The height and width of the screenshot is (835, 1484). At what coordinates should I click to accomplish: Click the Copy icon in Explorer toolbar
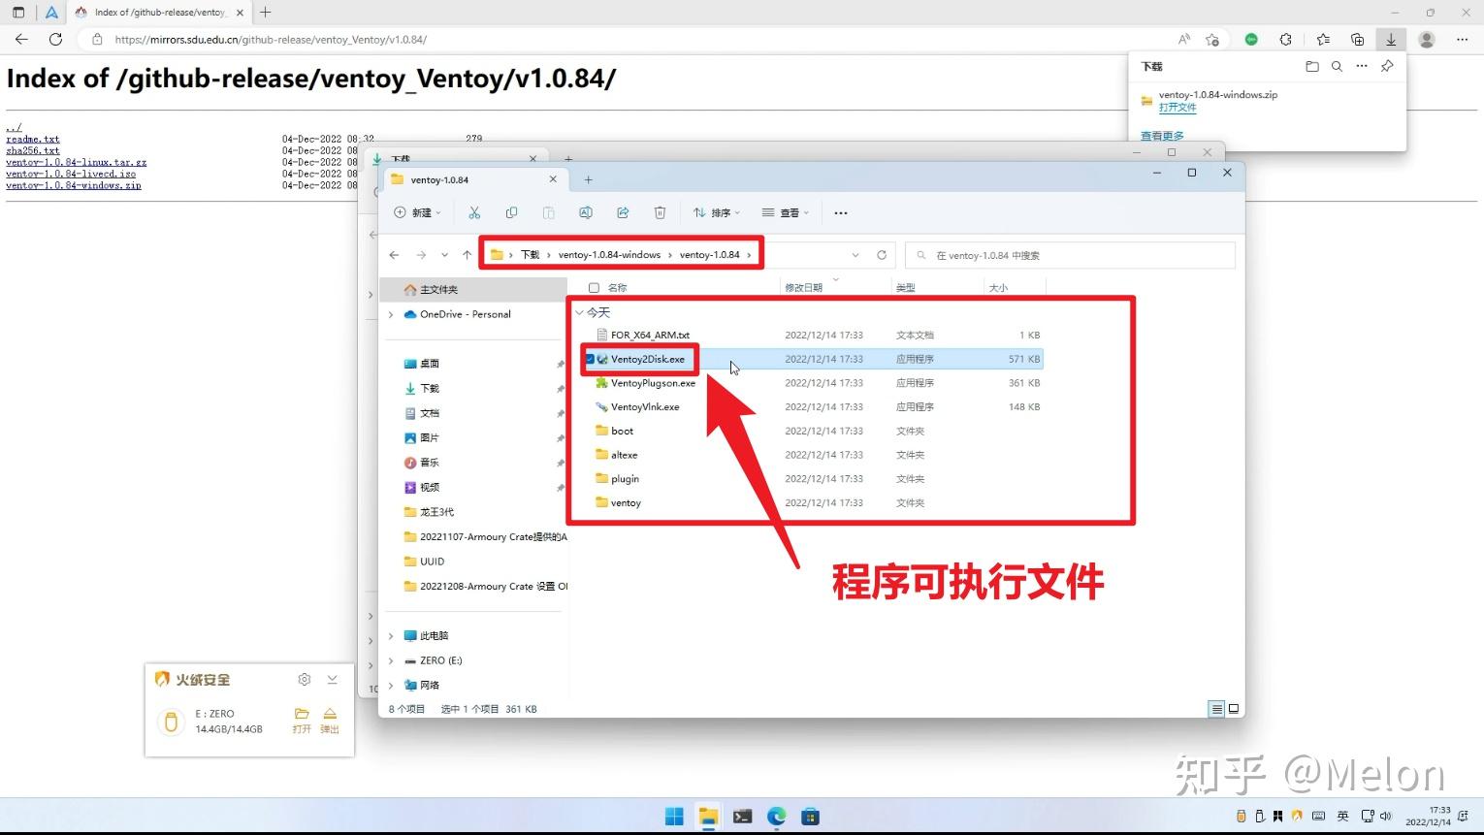(x=512, y=212)
